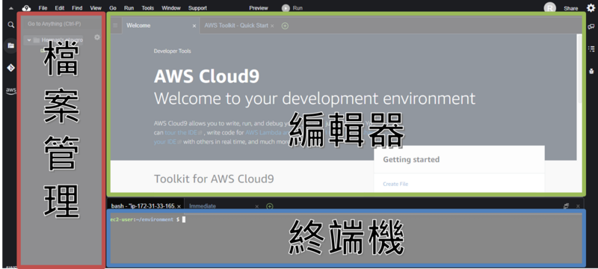Click the editor vertical scrollbar
The height and width of the screenshot is (269, 598).
click(x=579, y=69)
